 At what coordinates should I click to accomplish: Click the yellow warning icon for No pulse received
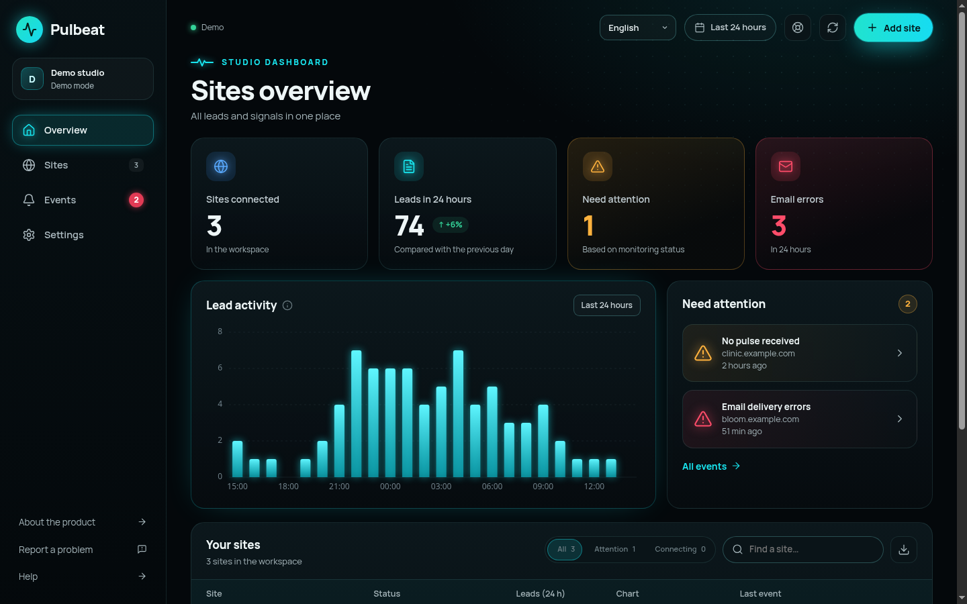pos(703,353)
